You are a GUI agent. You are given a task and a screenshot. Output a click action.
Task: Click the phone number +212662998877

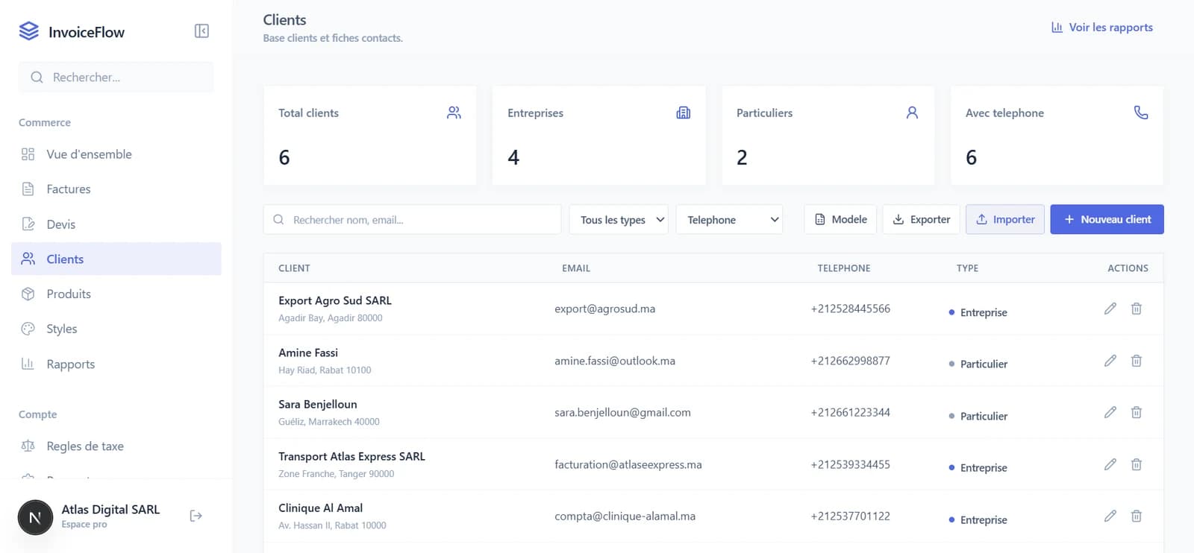click(851, 361)
